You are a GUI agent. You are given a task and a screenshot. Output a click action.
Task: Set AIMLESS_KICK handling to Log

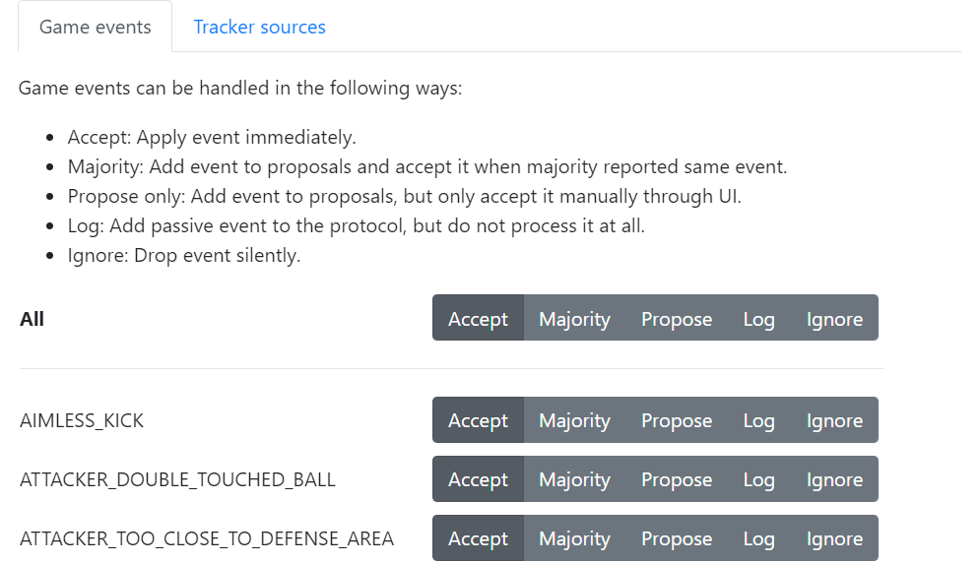click(758, 420)
